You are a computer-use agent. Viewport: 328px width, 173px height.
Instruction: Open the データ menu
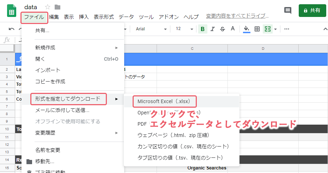click(126, 17)
